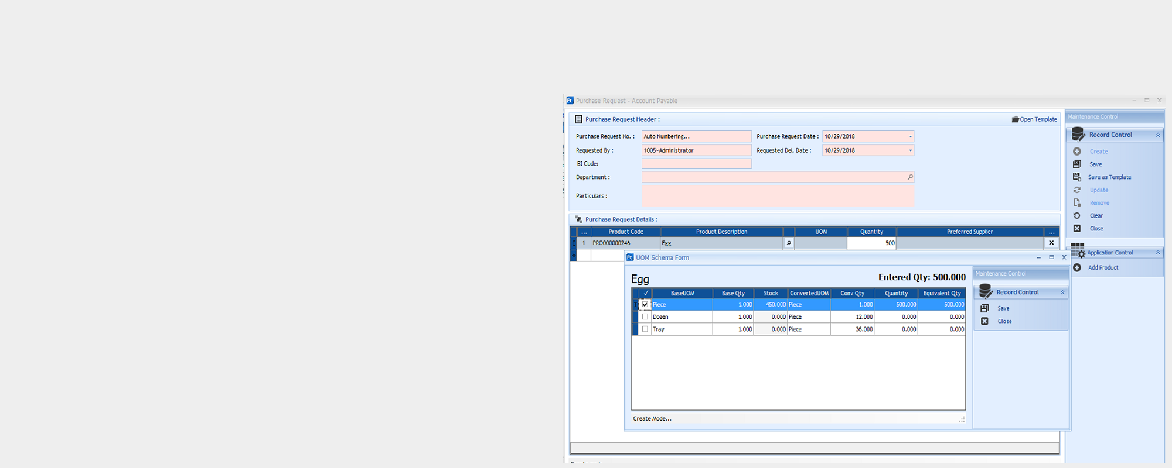This screenshot has height=468, width=1172.
Task: Click the Dozen row Conv Qty 12.000 cell
Action: [x=852, y=317]
